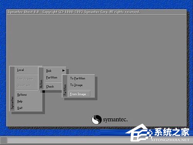
Task: Select Partition in the Action menu
Action: pos(51,77)
